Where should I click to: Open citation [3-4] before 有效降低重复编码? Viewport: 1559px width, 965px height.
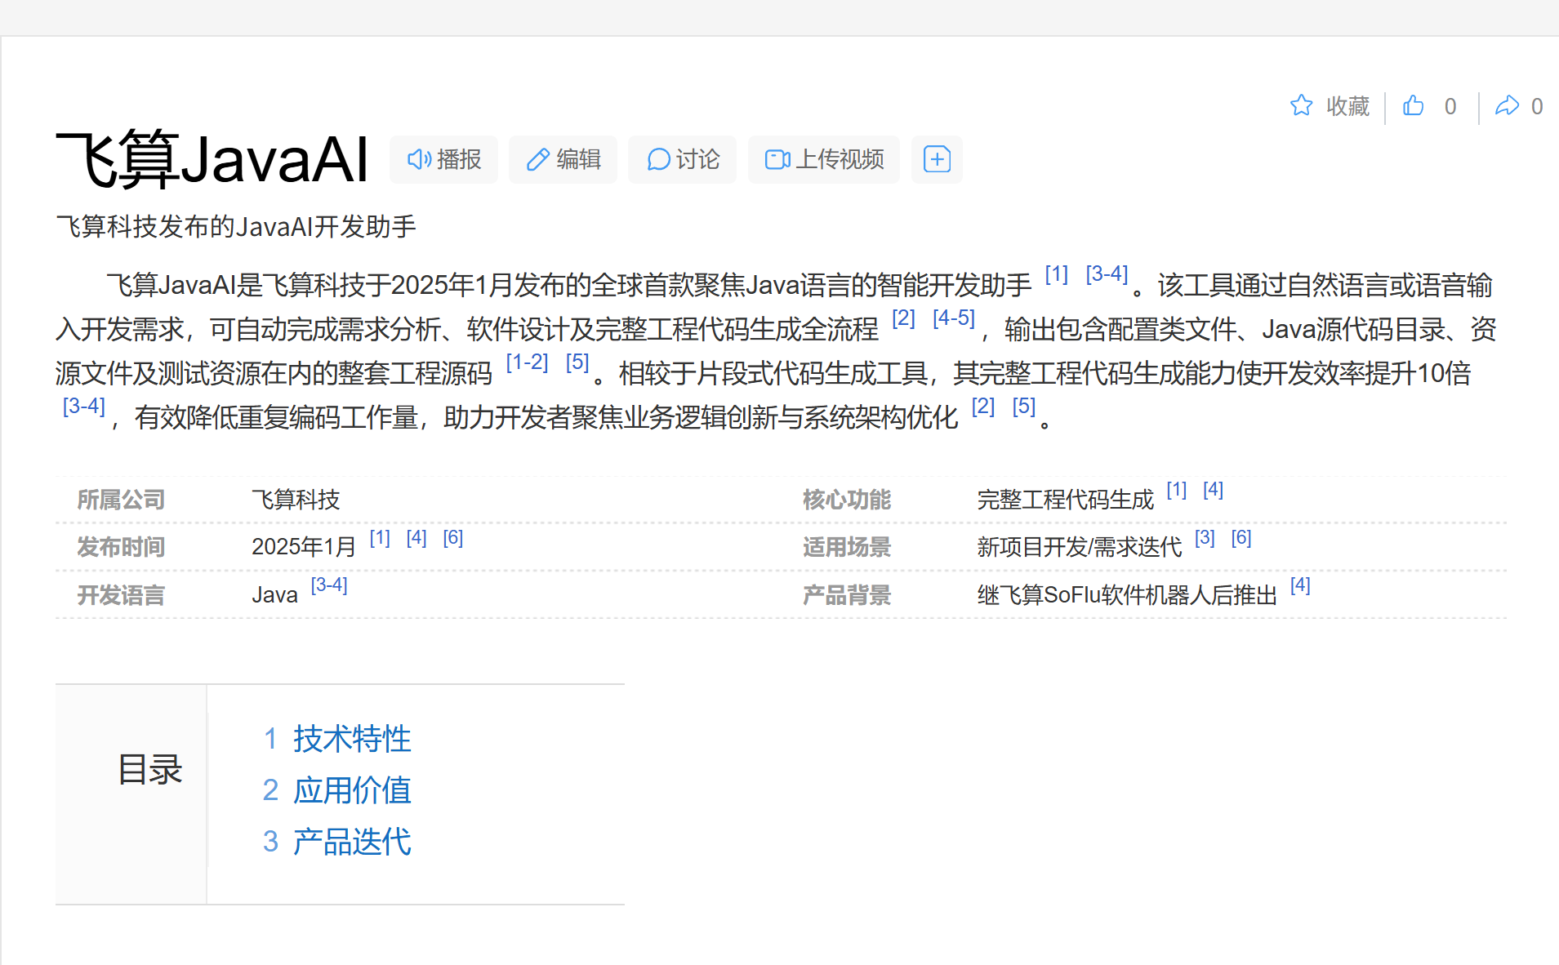84,407
